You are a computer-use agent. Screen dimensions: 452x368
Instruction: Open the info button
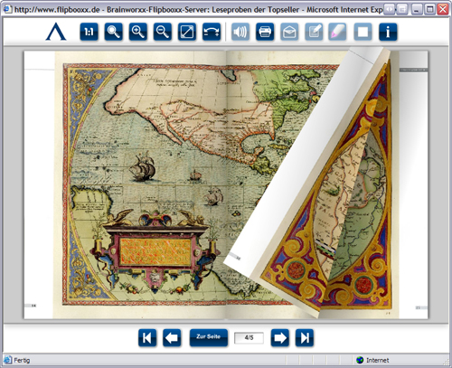(x=388, y=32)
